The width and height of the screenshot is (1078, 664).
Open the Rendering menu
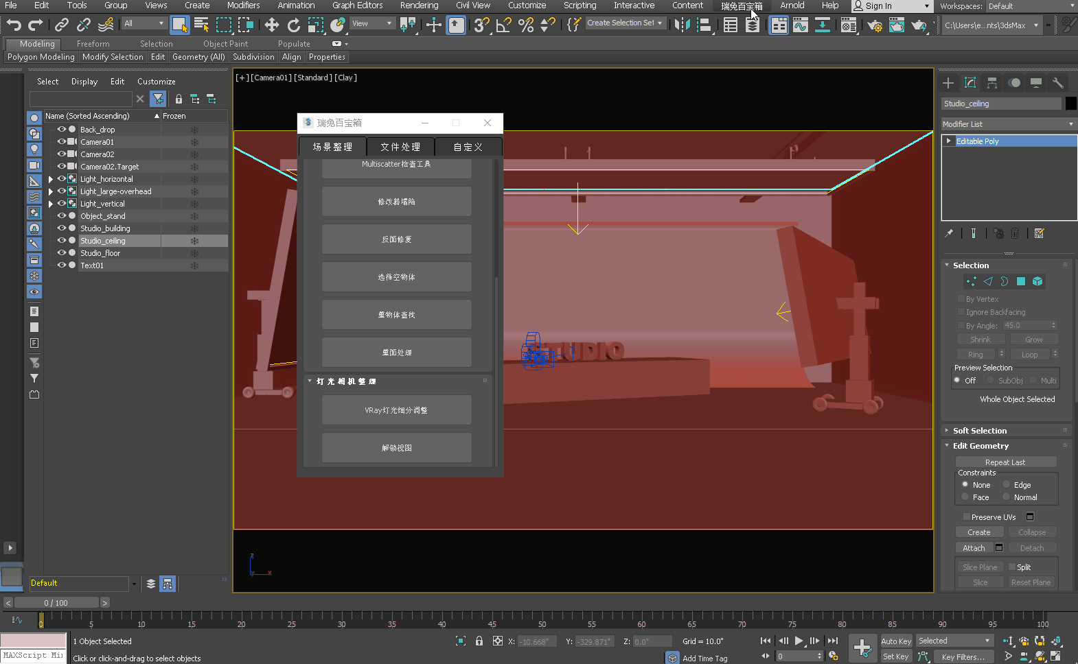click(x=419, y=5)
